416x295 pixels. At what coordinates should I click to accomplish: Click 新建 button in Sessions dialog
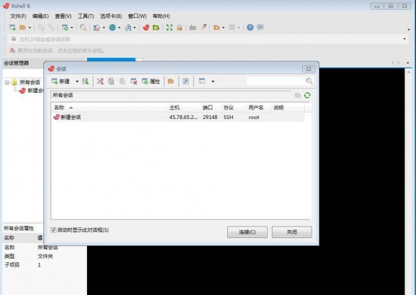61,81
